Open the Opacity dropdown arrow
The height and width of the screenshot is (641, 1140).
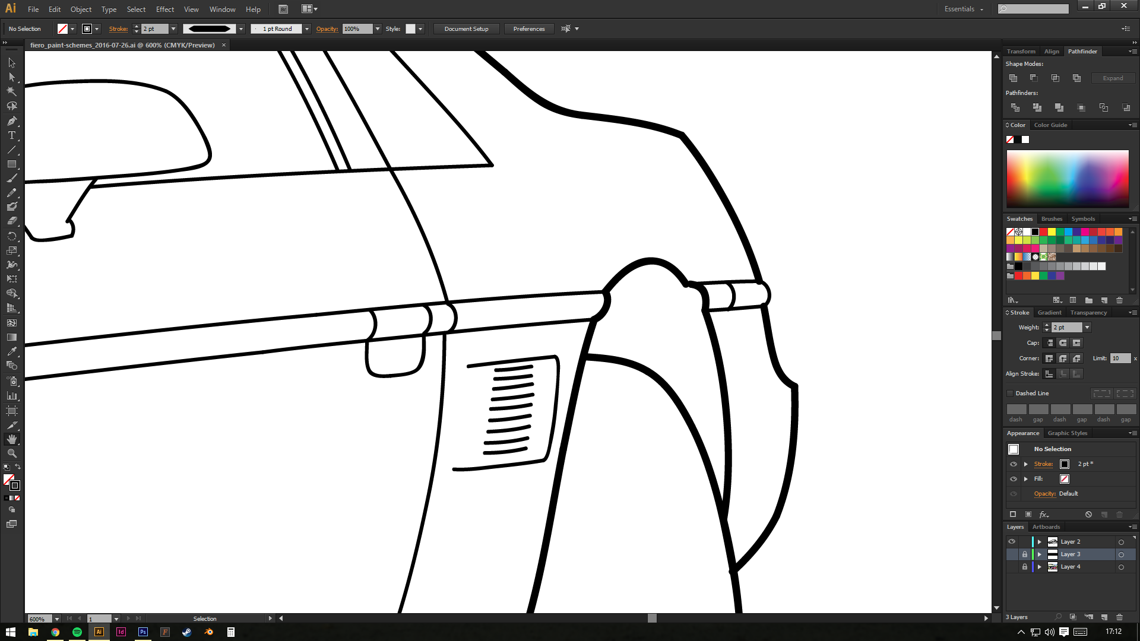(x=378, y=28)
